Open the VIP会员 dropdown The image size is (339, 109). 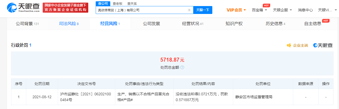coord(236,10)
